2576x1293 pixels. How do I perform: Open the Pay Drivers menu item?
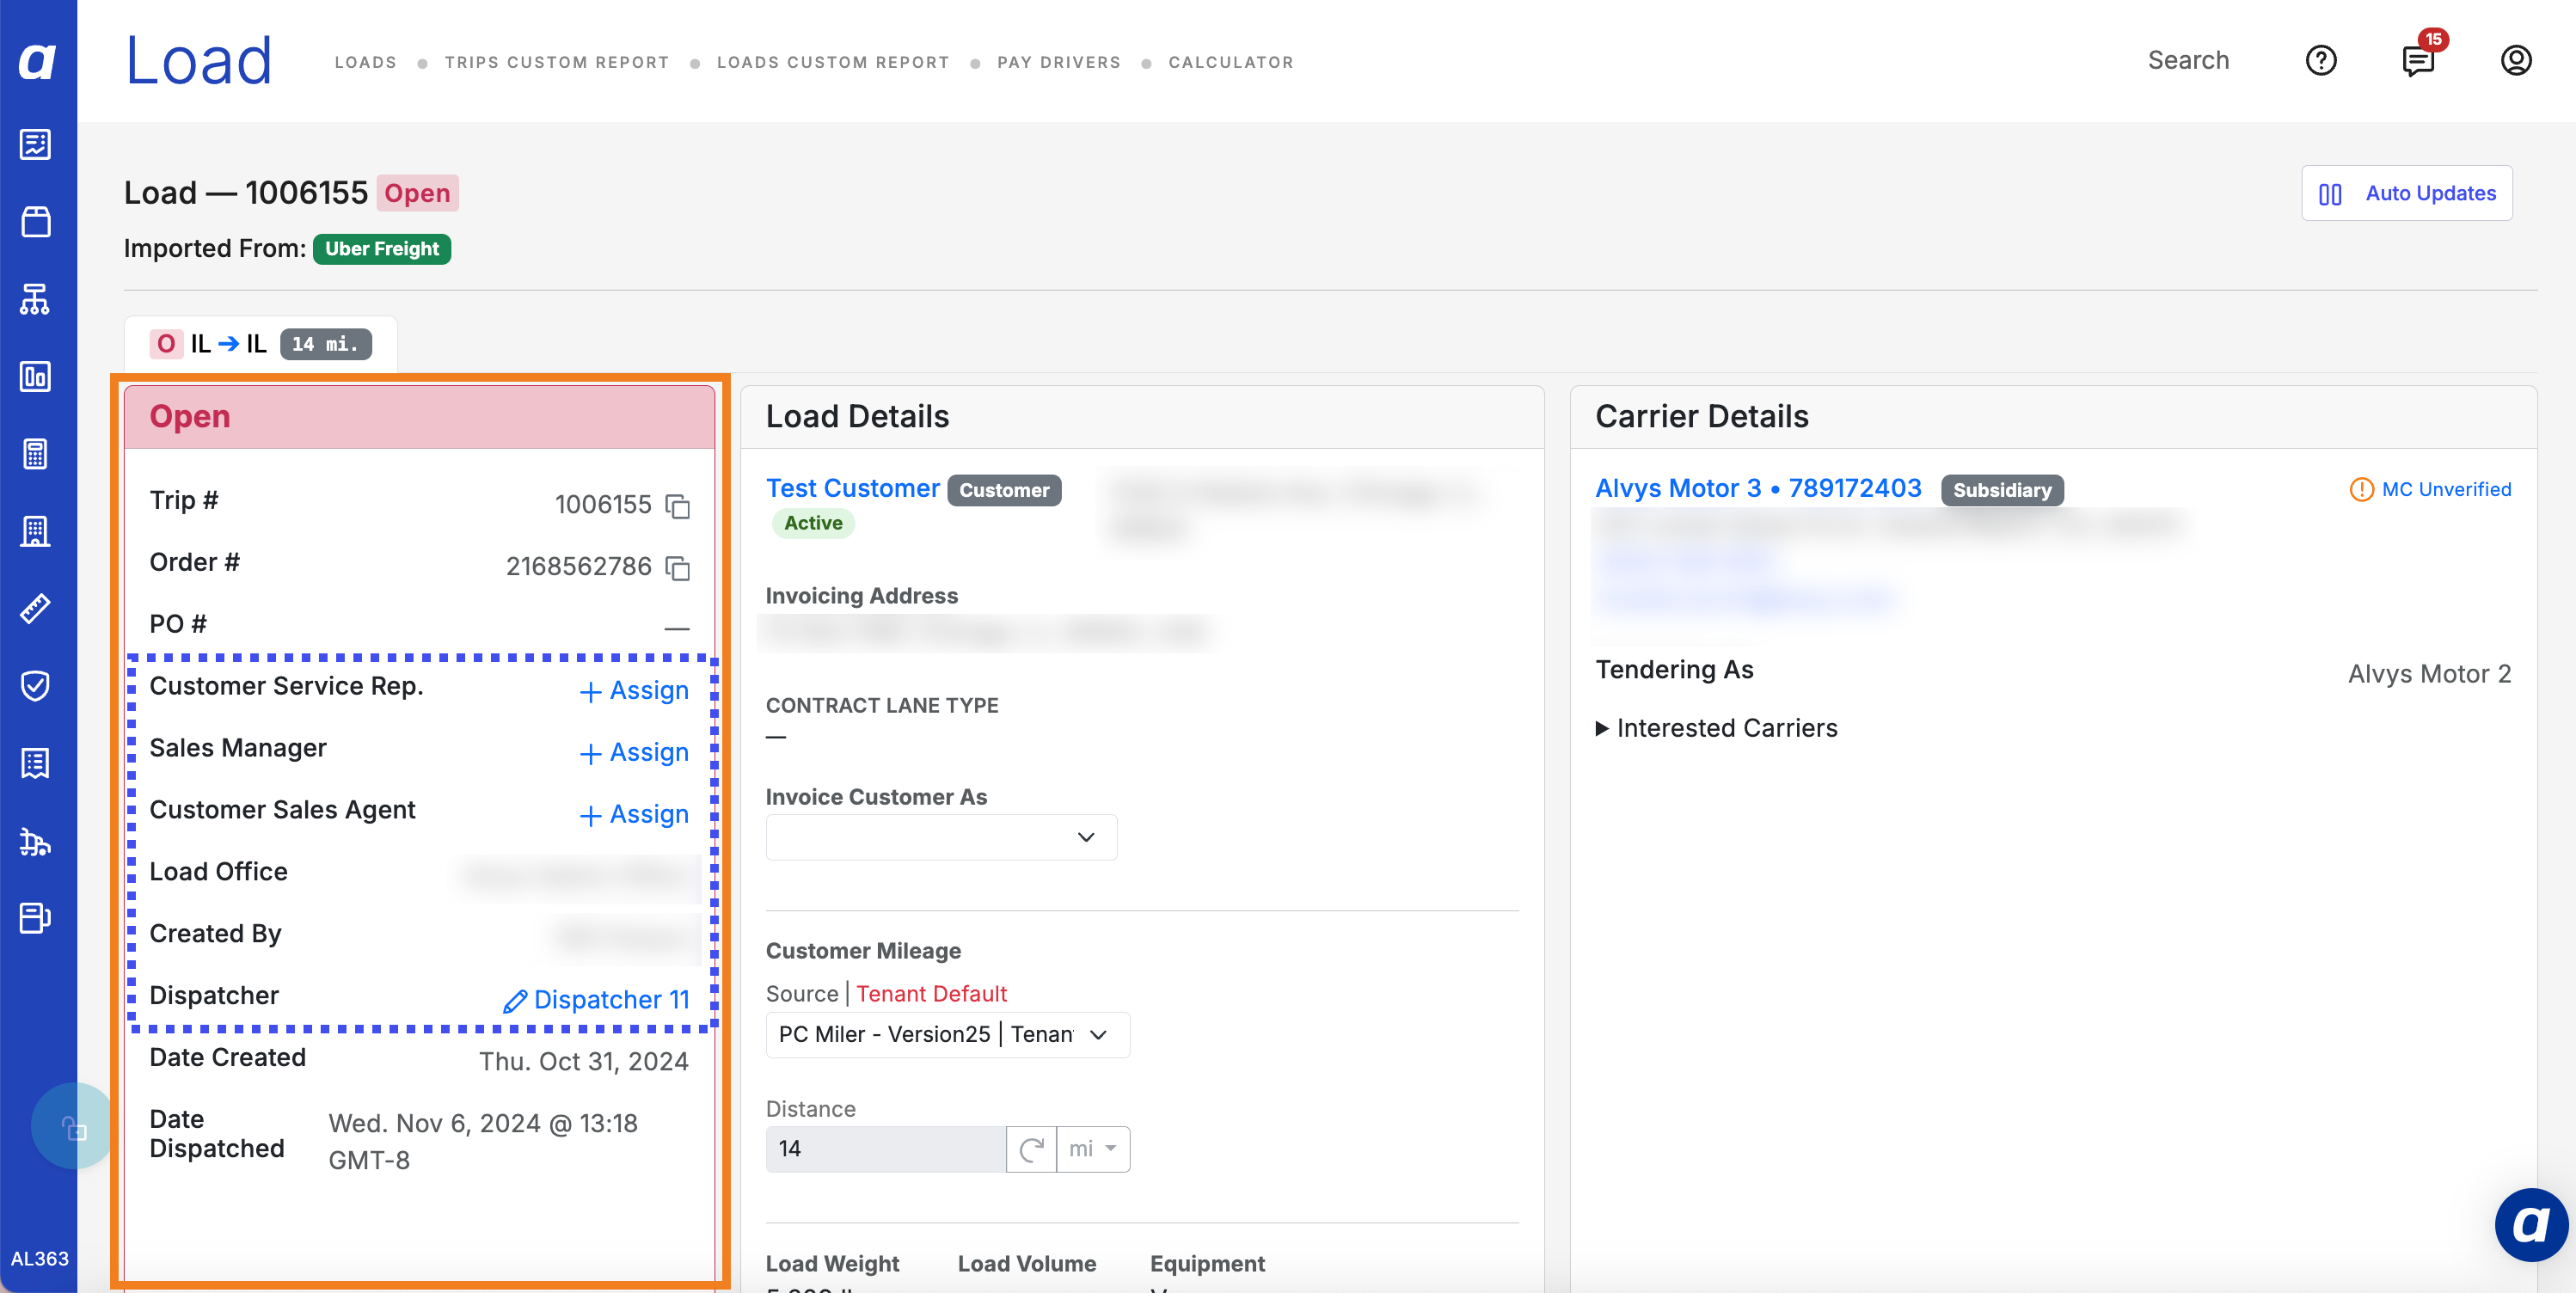coord(1059,62)
